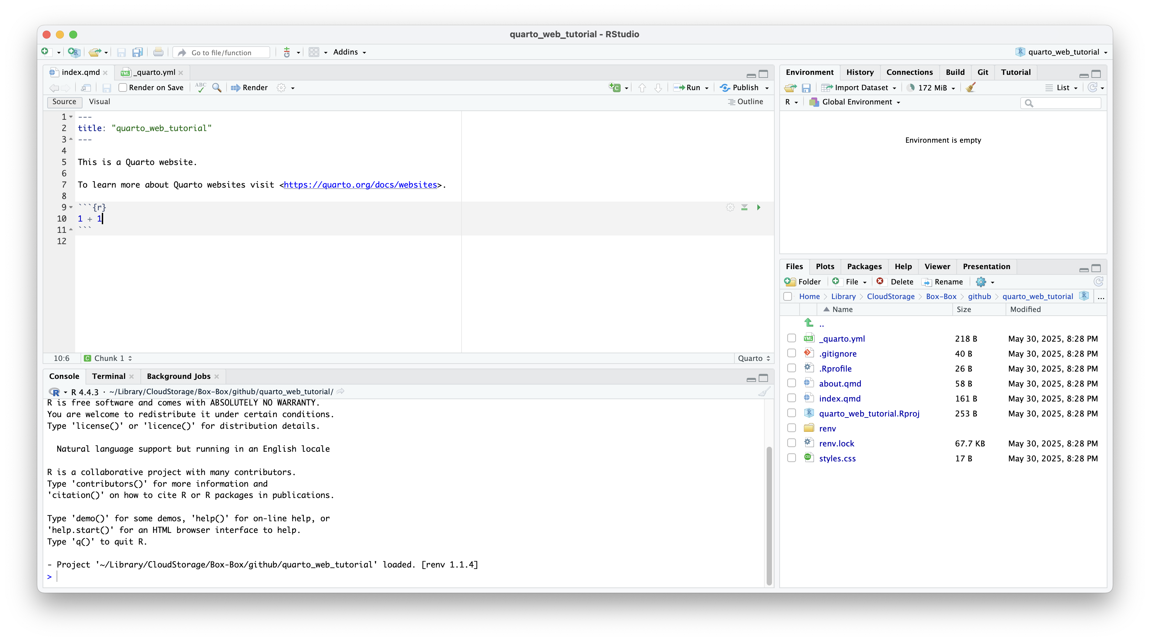
Task: Switch to the _quarto.yml editor tab
Action: (x=154, y=72)
